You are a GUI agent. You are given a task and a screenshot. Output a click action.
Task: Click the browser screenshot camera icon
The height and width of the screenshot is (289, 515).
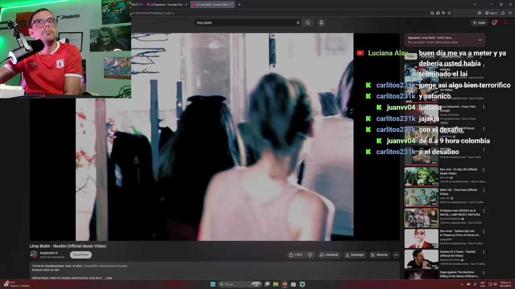pyautogui.click(x=479, y=13)
